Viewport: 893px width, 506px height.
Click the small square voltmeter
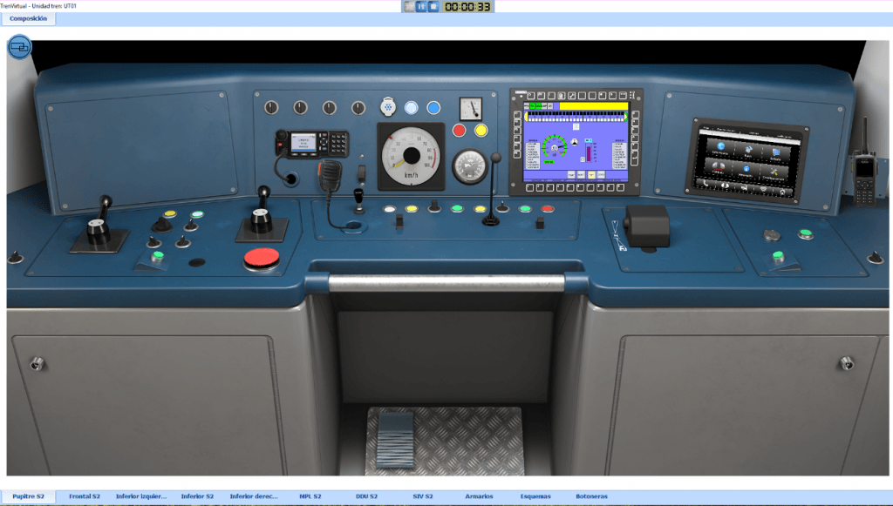pos(470,108)
